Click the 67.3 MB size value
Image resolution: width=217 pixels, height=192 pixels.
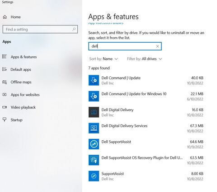[197, 126]
